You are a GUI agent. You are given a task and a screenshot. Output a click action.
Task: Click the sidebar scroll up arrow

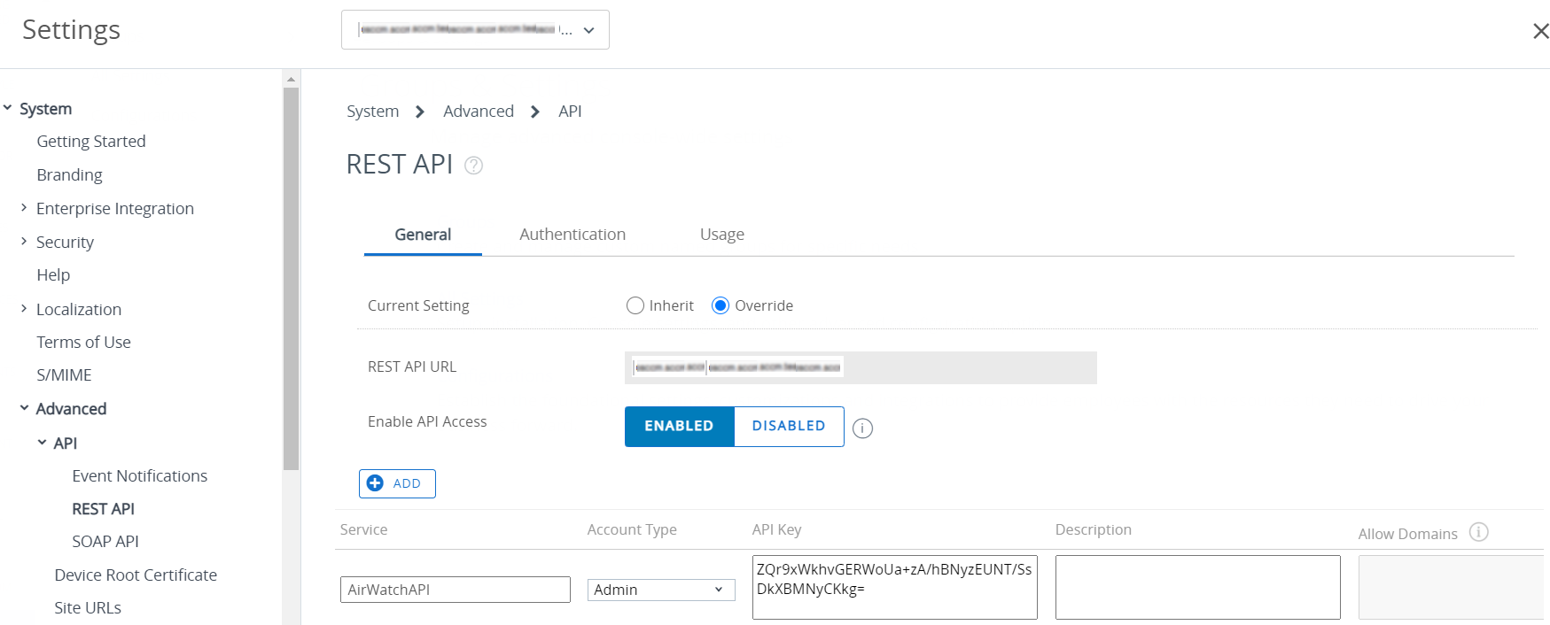pyautogui.click(x=291, y=80)
